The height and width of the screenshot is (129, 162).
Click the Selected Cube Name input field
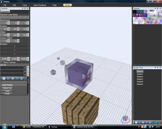tap(15, 17)
